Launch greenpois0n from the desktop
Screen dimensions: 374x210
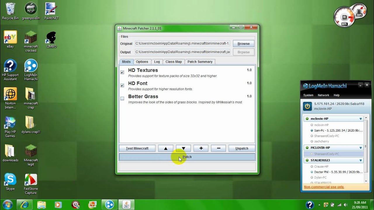point(31,11)
